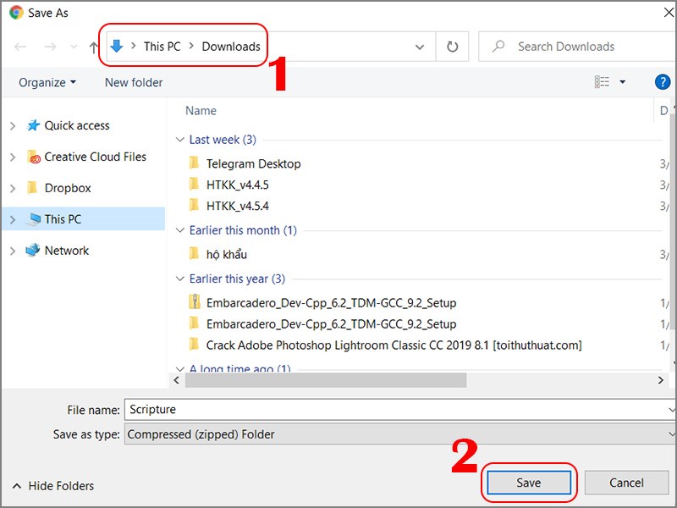Expand the Network tree node
Viewport: 677px width, 508px height.
pyautogui.click(x=13, y=251)
